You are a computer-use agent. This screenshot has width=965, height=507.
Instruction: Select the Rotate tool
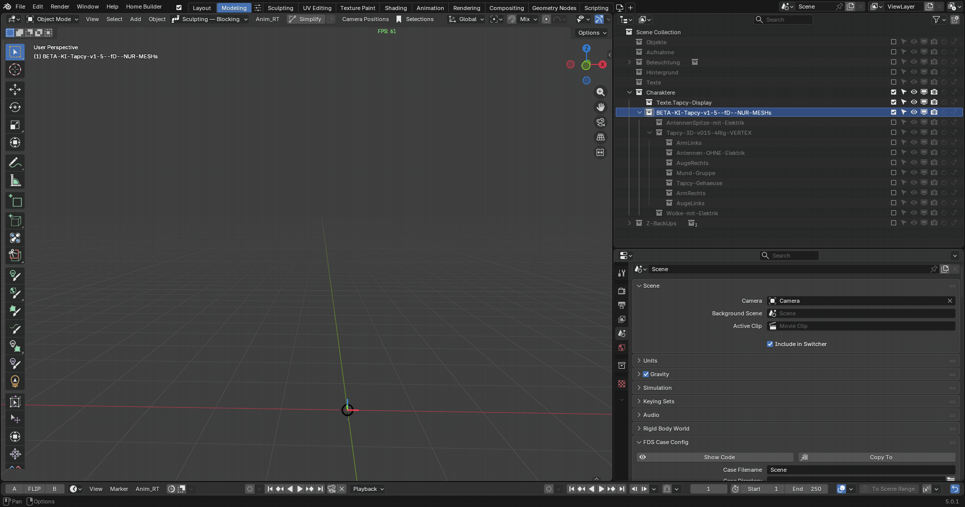coord(15,107)
